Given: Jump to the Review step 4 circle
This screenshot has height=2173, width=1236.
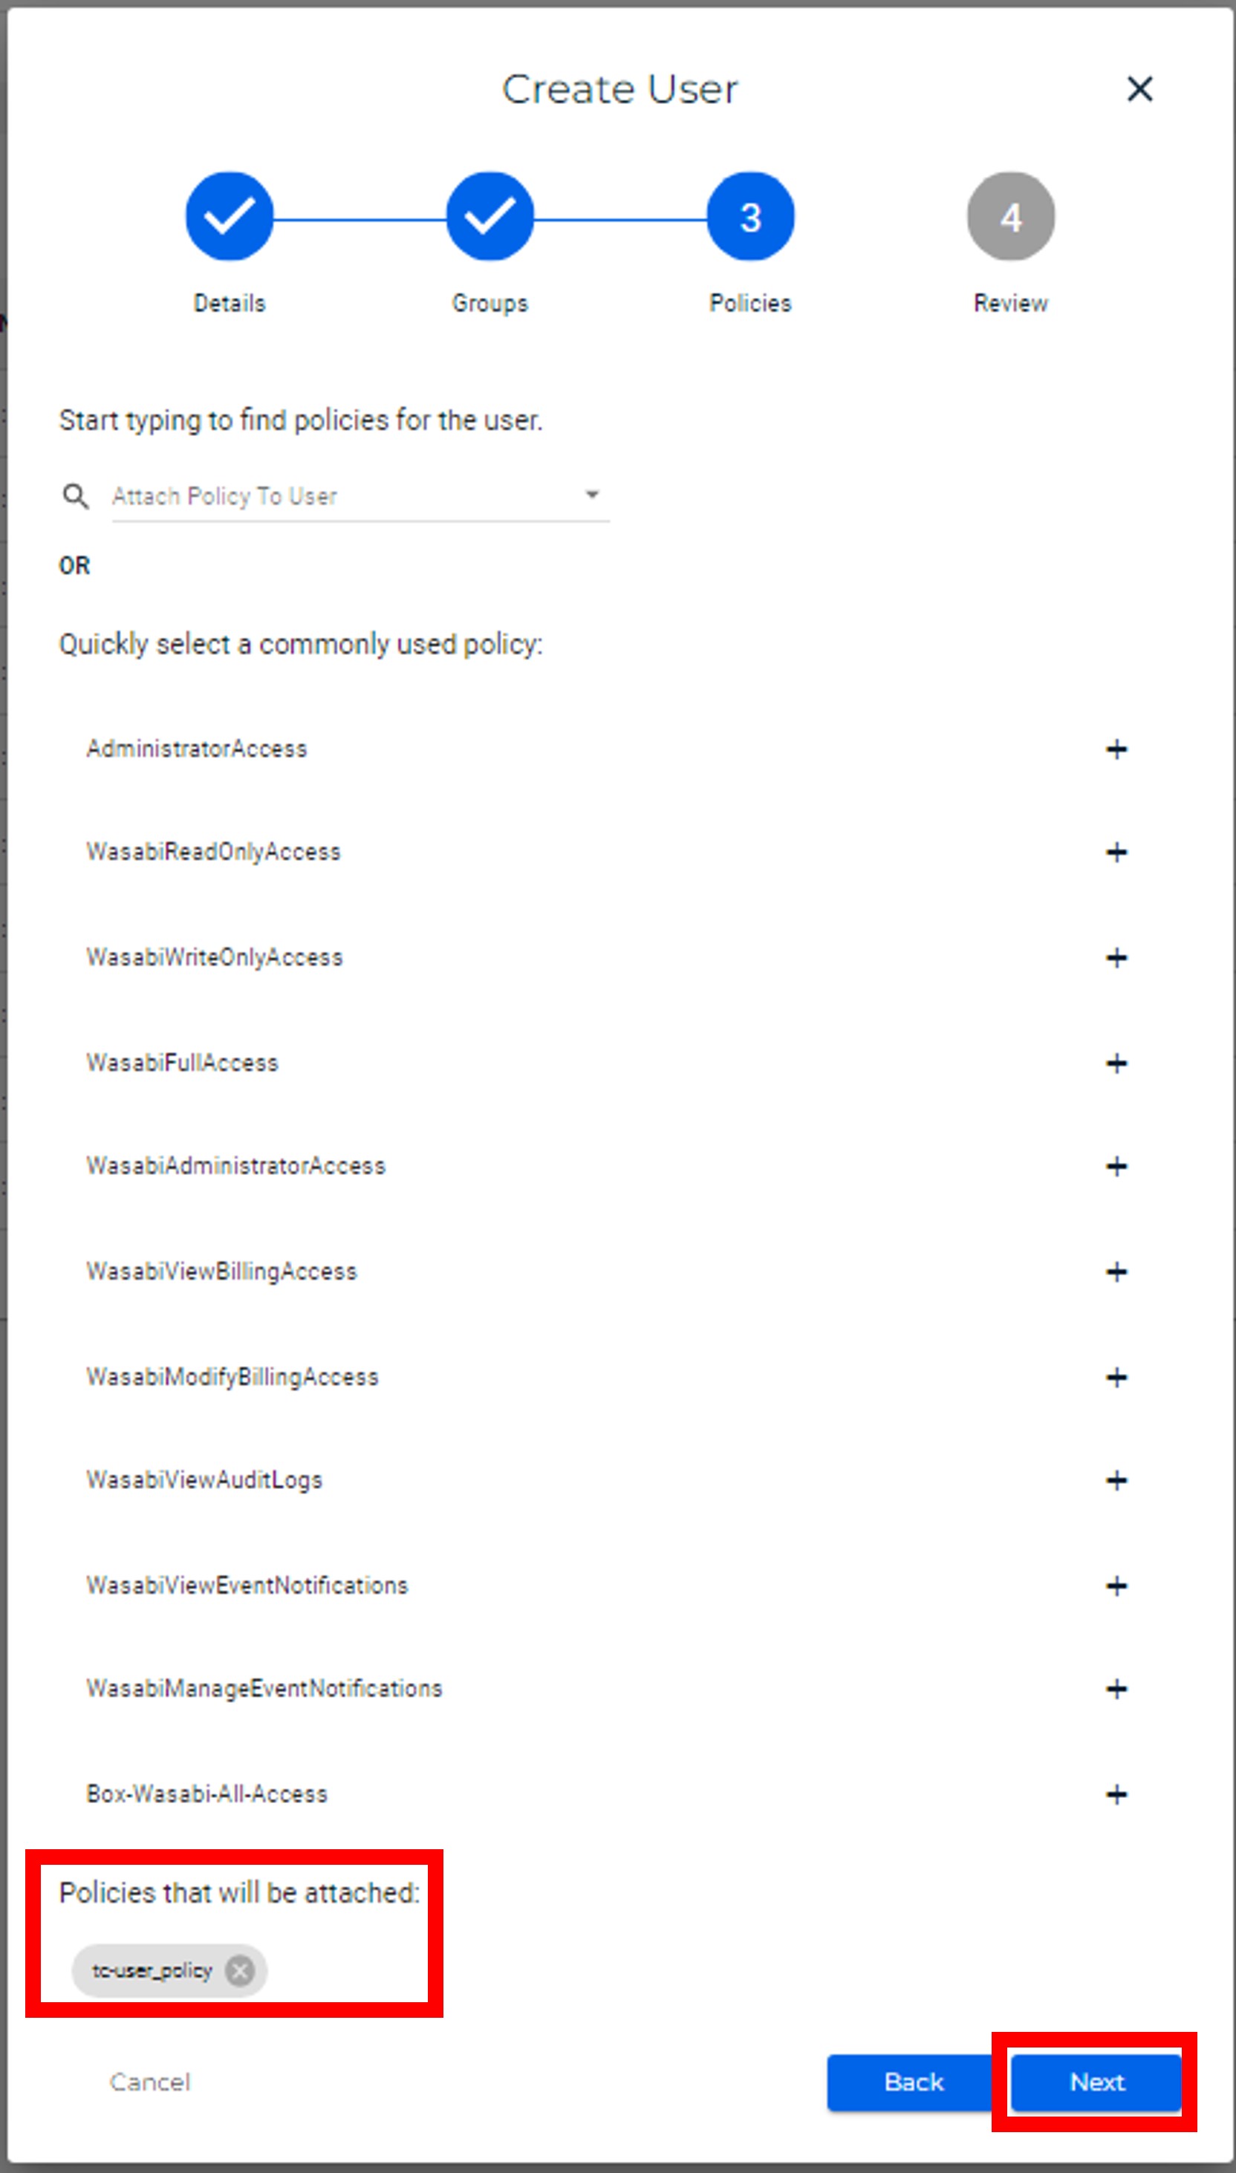Looking at the screenshot, I should pos(1010,217).
